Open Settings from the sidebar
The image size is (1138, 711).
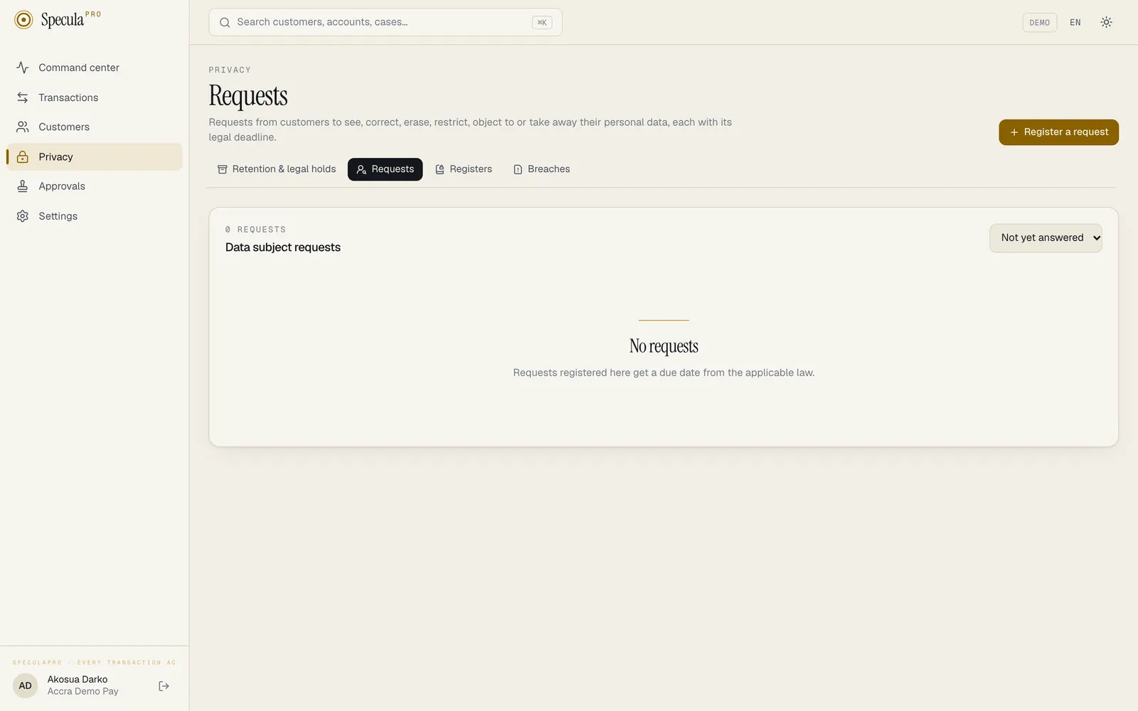click(95, 216)
